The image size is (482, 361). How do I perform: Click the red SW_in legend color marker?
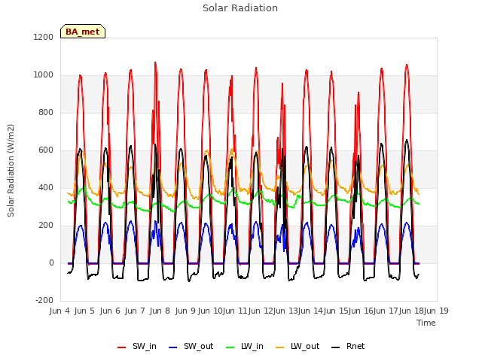point(122,347)
